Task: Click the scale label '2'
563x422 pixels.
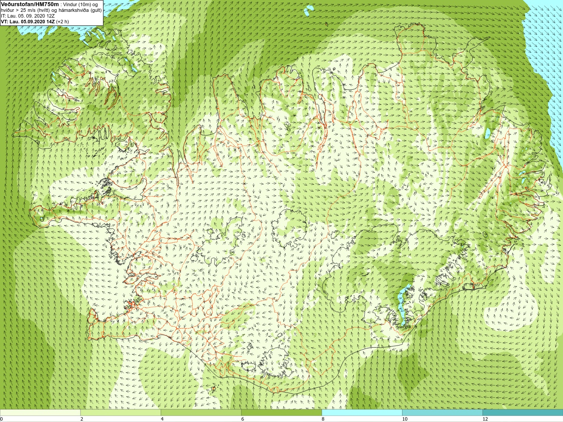Action: [x=82, y=419]
